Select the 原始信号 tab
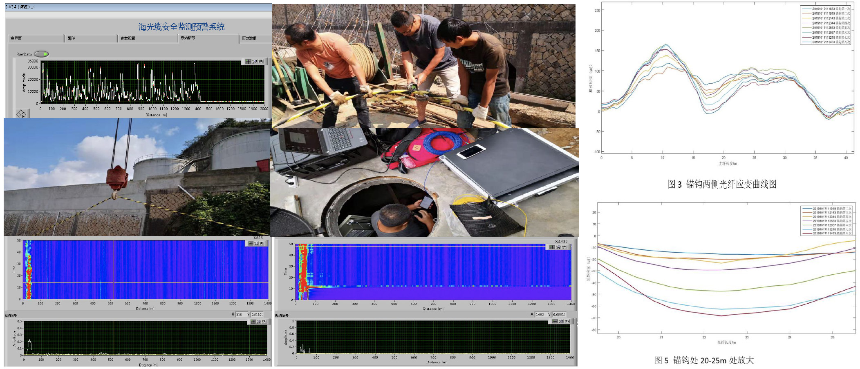This screenshot has height=369, width=860. point(208,38)
